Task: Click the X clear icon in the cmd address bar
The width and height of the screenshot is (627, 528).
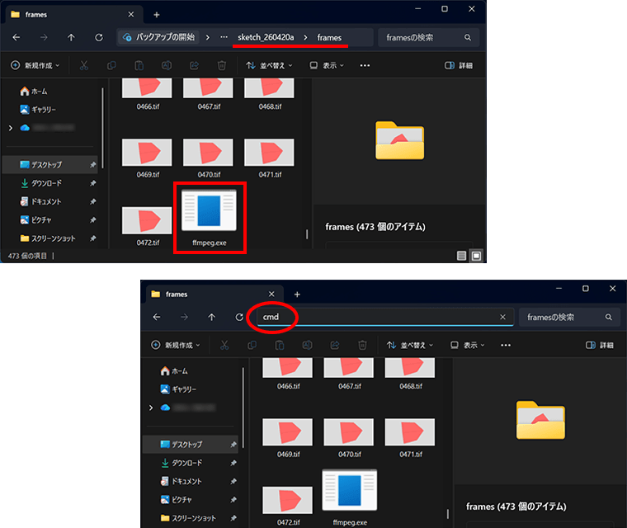Action: [502, 317]
